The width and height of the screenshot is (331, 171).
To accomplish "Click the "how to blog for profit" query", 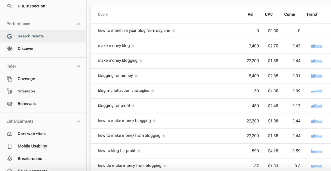I will [117, 151].
